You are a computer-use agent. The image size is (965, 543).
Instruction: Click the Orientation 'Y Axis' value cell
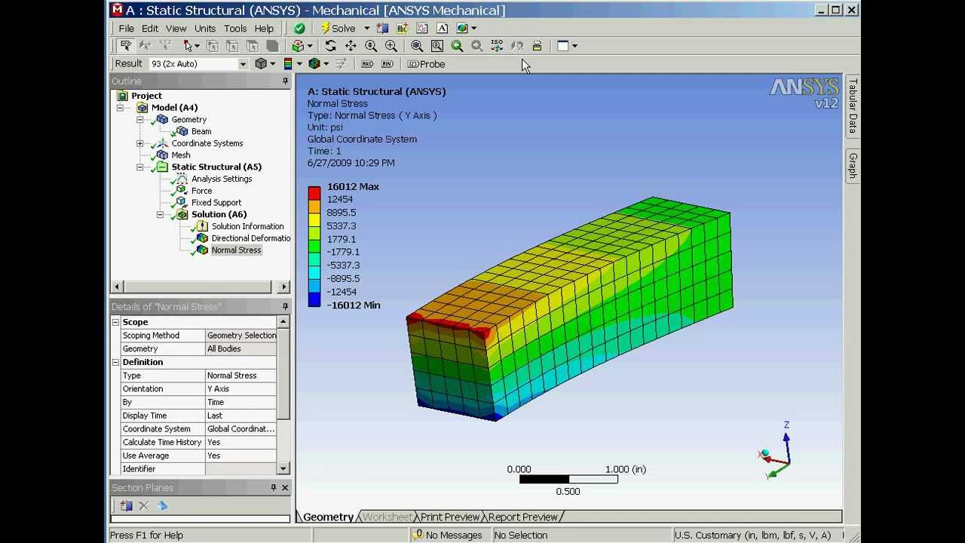(x=240, y=389)
